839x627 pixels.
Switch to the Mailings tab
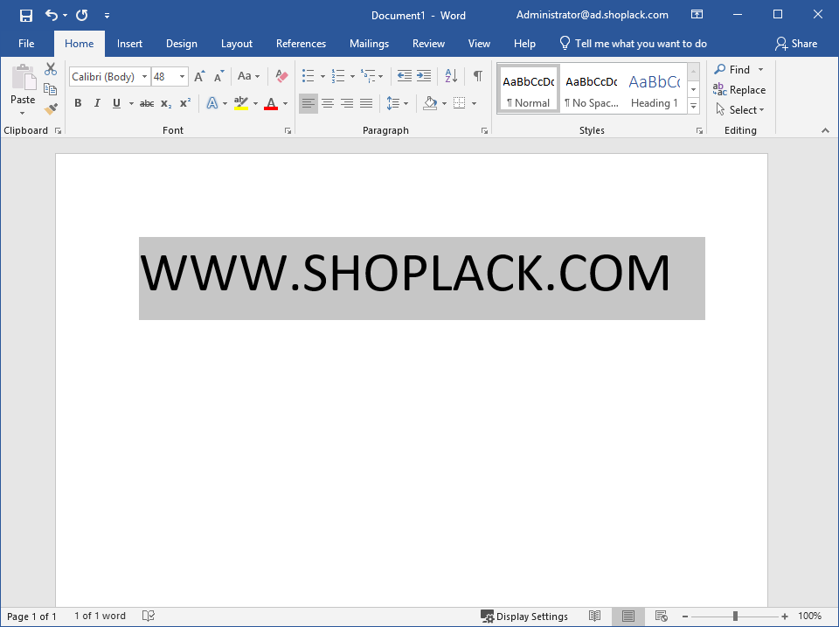(369, 44)
